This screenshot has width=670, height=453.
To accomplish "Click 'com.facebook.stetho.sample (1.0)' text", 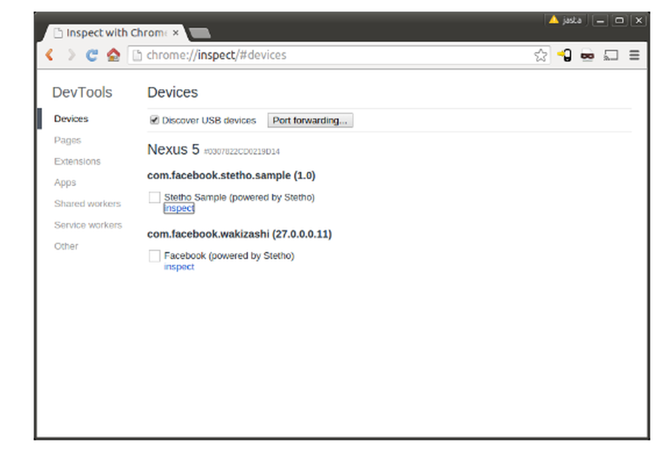I will coord(231,175).
